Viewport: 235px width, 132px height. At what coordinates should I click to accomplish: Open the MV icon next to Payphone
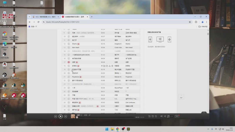pyautogui.click(x=80, y=77)
